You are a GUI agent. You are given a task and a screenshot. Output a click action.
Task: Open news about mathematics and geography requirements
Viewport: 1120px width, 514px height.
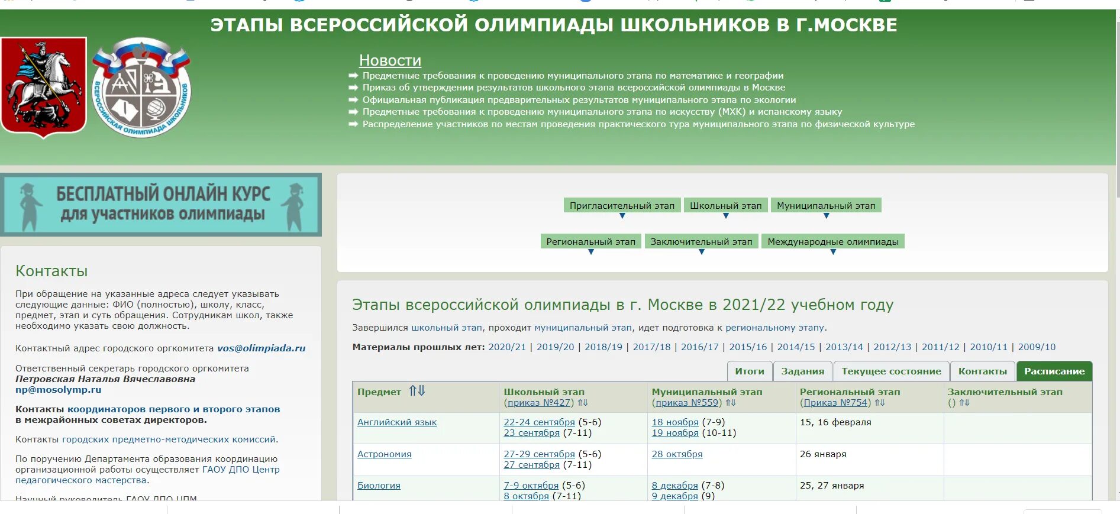[x=573, y=76]
